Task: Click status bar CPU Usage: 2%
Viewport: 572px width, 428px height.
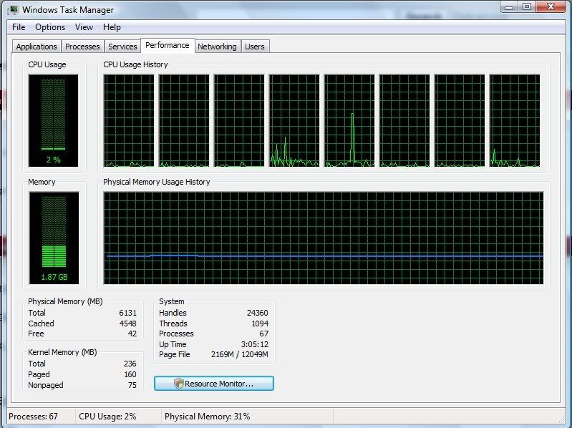Action: click(107, 417)
